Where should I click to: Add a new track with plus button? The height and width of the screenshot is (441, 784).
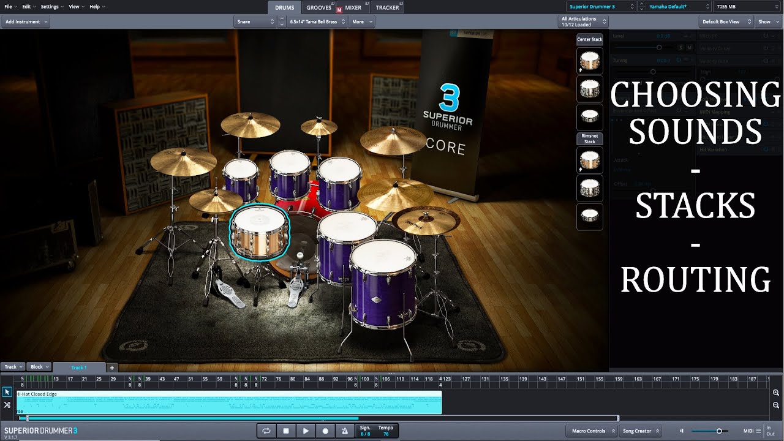point(111,367)
